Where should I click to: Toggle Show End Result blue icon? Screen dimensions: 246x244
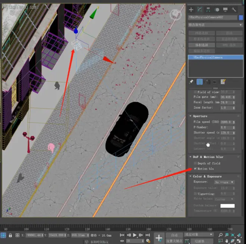(199, 82)
